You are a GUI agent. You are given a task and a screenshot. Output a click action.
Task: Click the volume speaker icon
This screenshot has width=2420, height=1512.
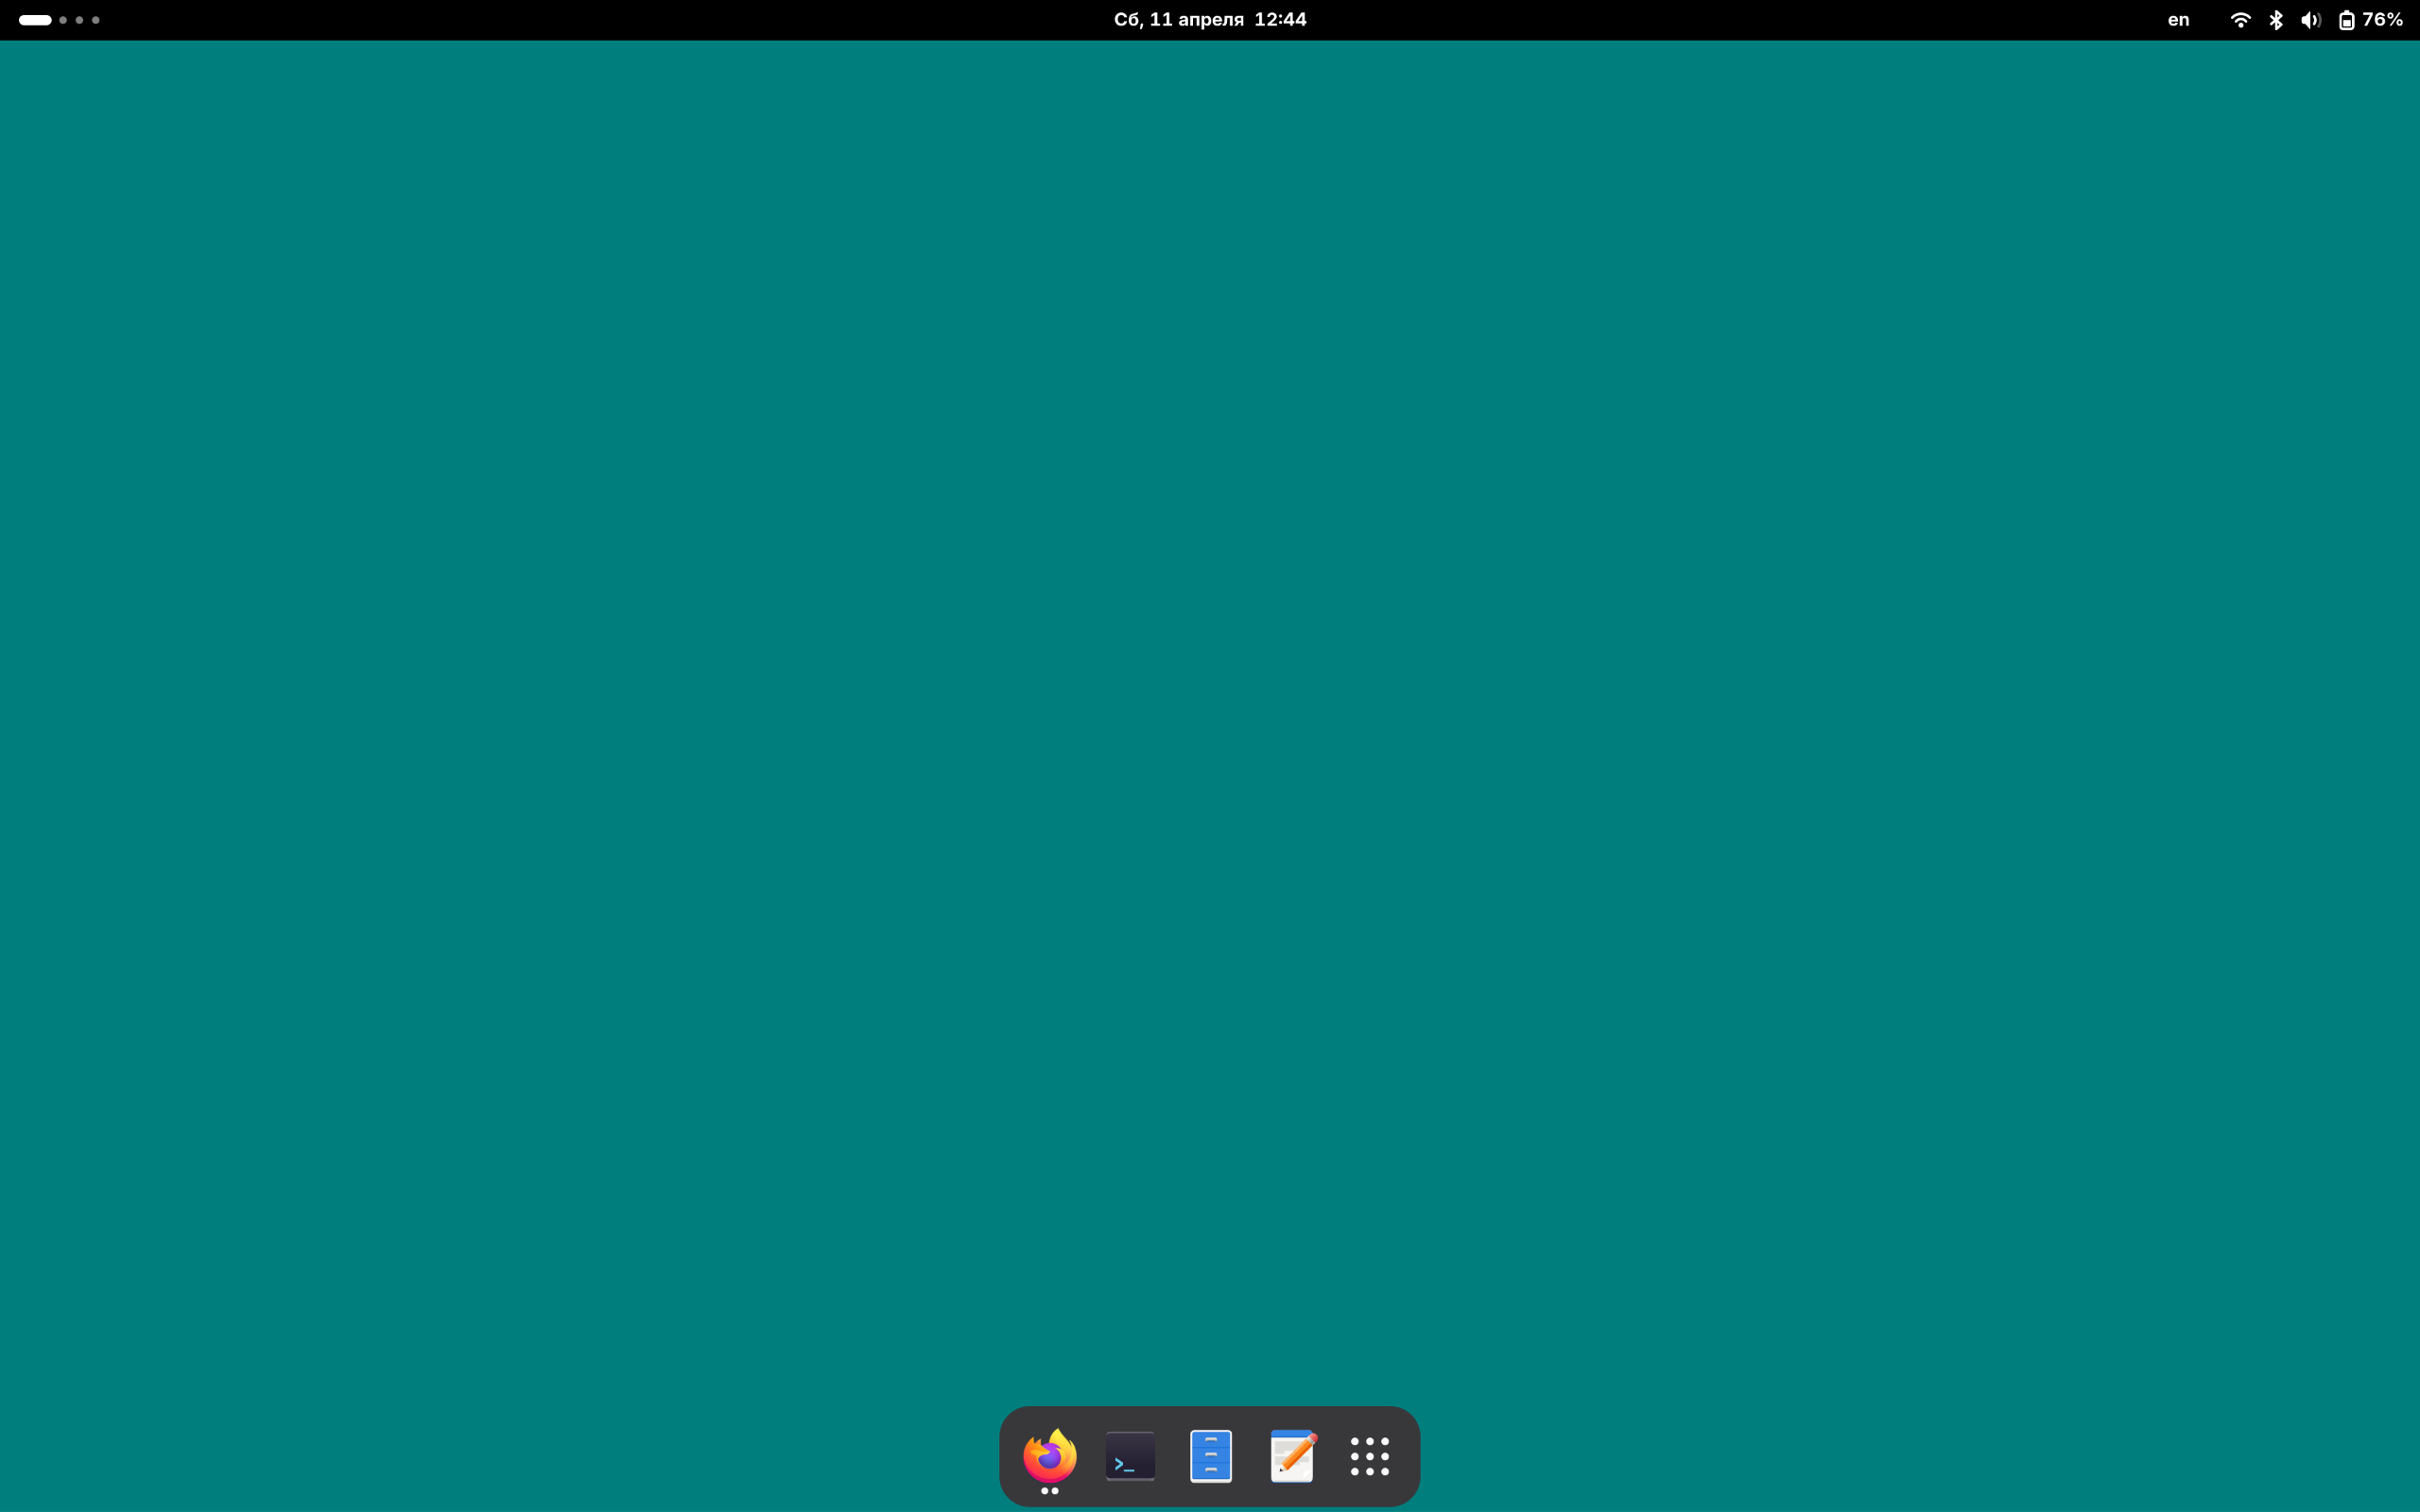2310,20
